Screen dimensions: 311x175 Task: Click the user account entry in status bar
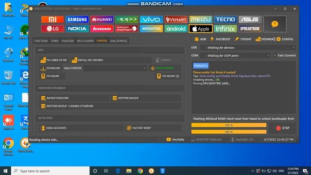click(242, 140)
